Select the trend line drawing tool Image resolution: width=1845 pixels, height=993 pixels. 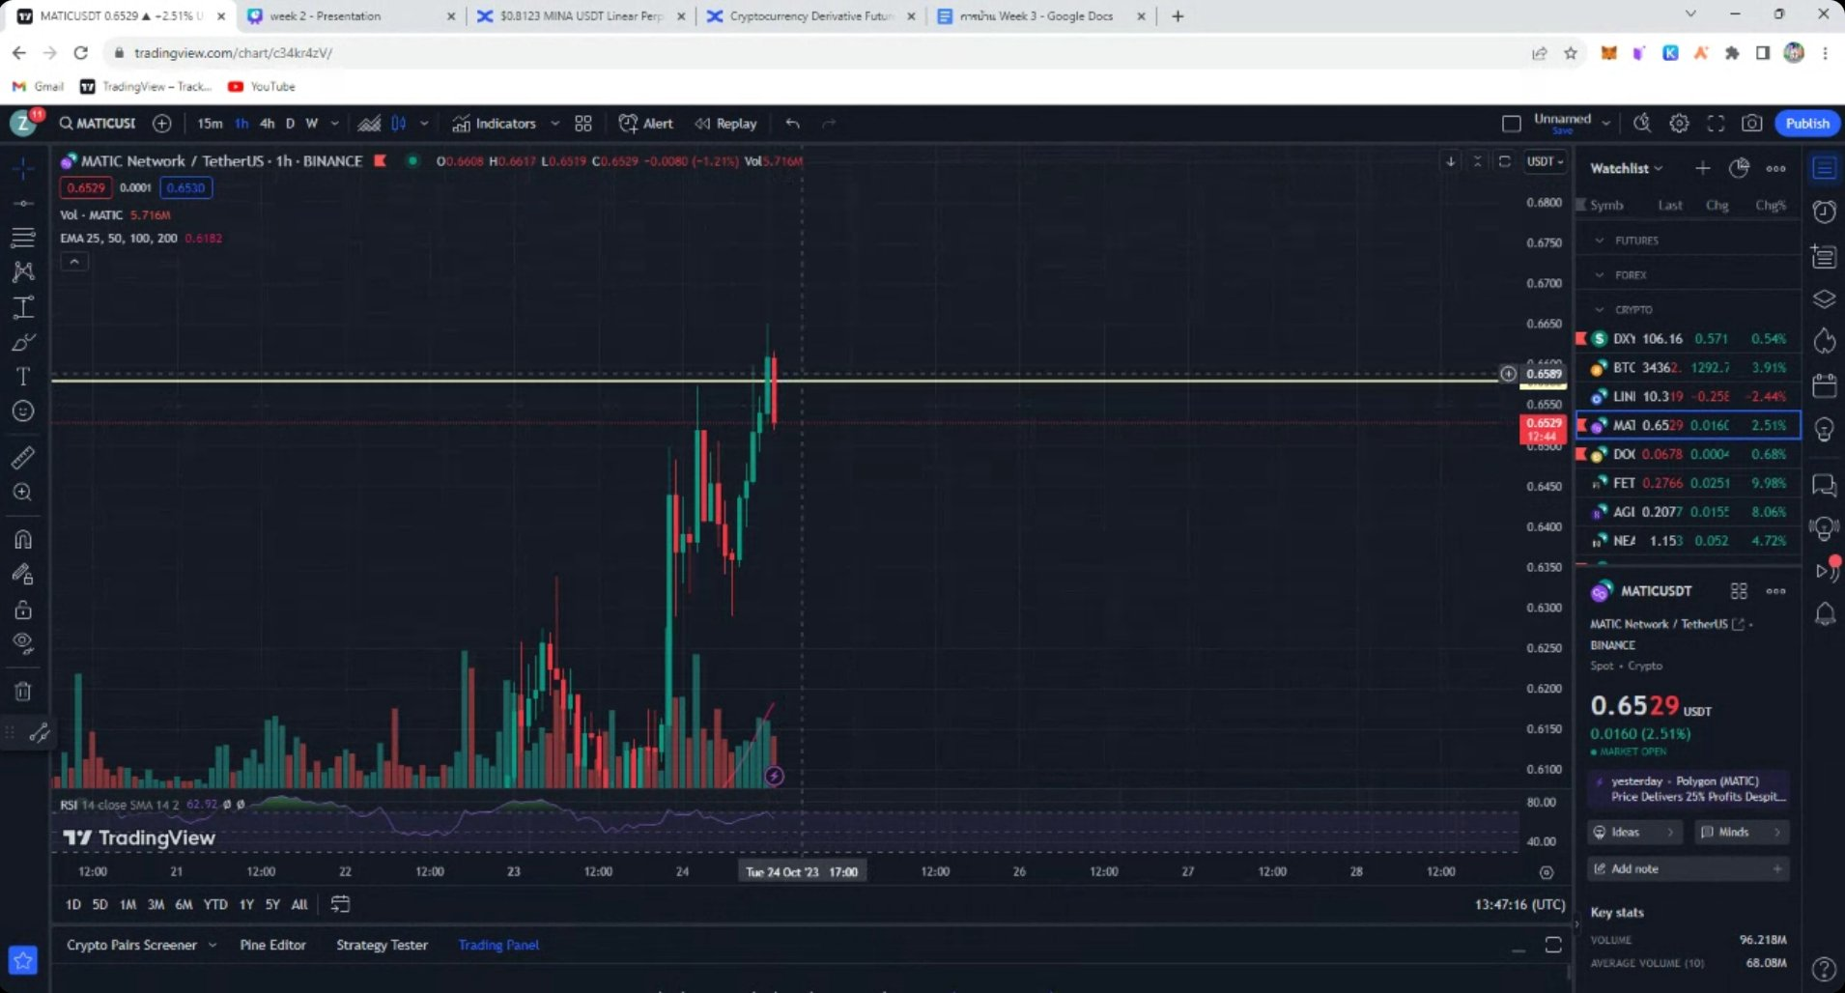pos(23,204)
